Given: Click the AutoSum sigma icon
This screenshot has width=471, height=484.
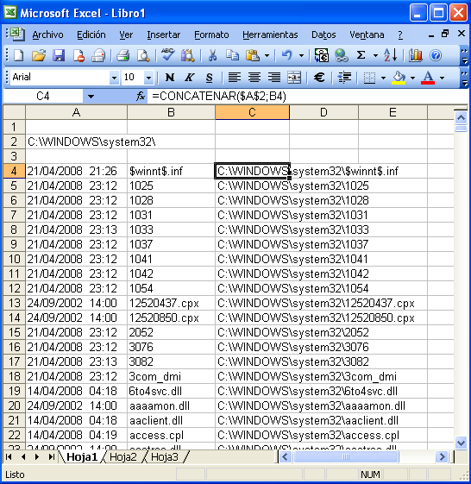Looking at the screenshot, I should point(361,55).
